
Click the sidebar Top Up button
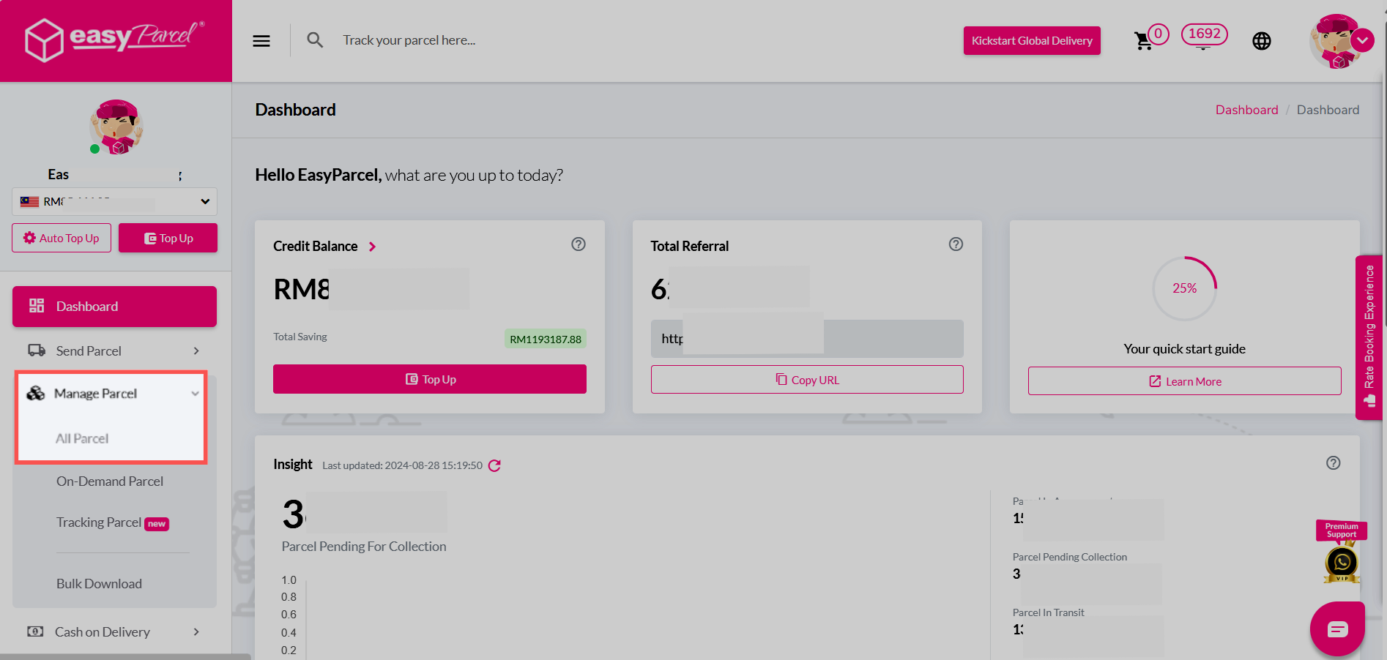point(168,238)
